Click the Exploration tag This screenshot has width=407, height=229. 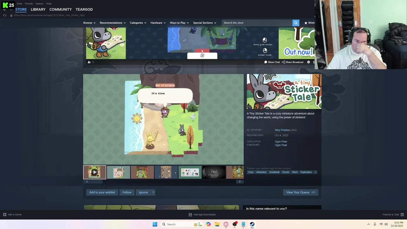pyautogui.click(x=306, y=172)
